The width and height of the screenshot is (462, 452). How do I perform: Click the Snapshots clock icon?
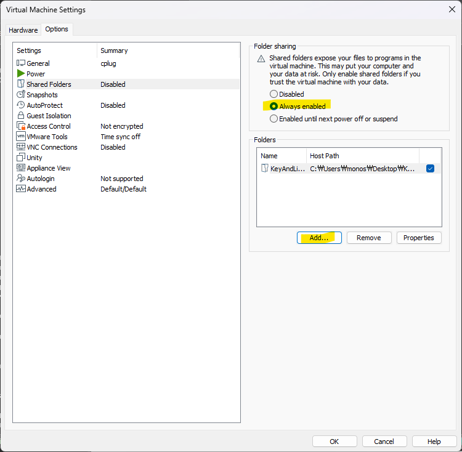(x=20, y=94)
